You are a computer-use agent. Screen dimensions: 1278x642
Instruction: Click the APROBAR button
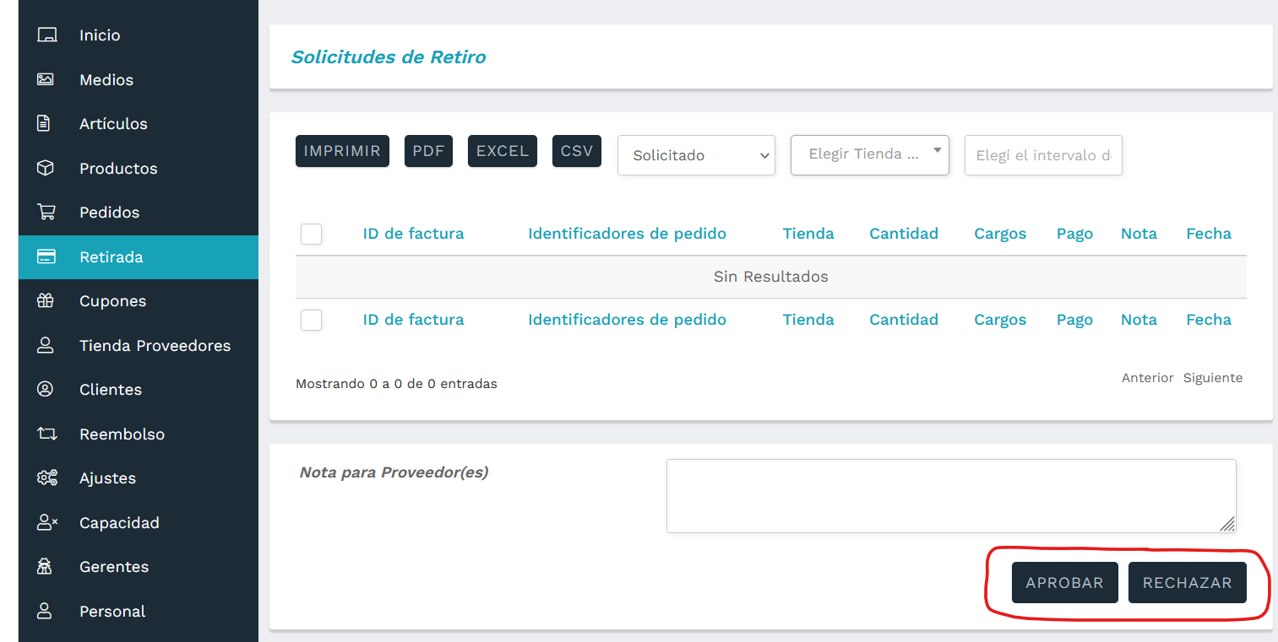pyautogui.click(x=1064, y=582)
